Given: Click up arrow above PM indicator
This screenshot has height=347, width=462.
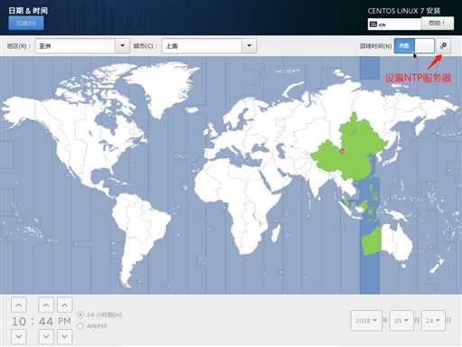Looking at the screenshot, I should (x=65, y=305).
